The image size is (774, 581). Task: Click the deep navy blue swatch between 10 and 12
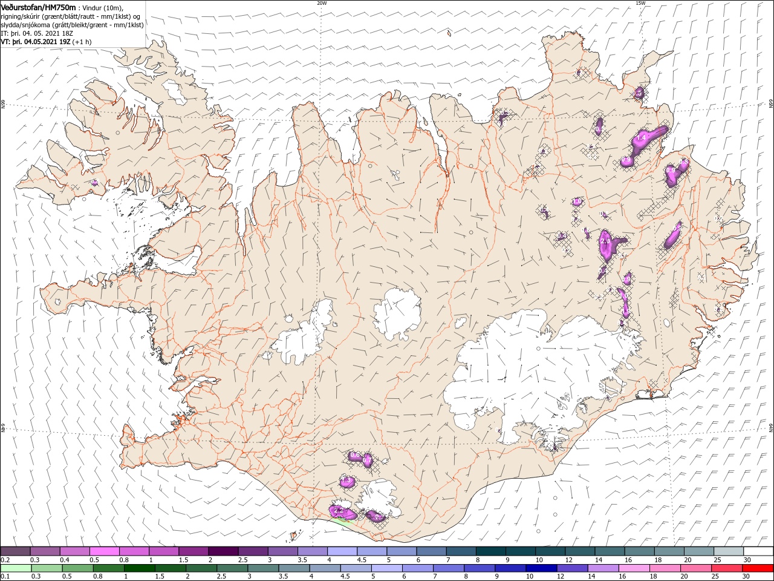(x=541, y=568)
